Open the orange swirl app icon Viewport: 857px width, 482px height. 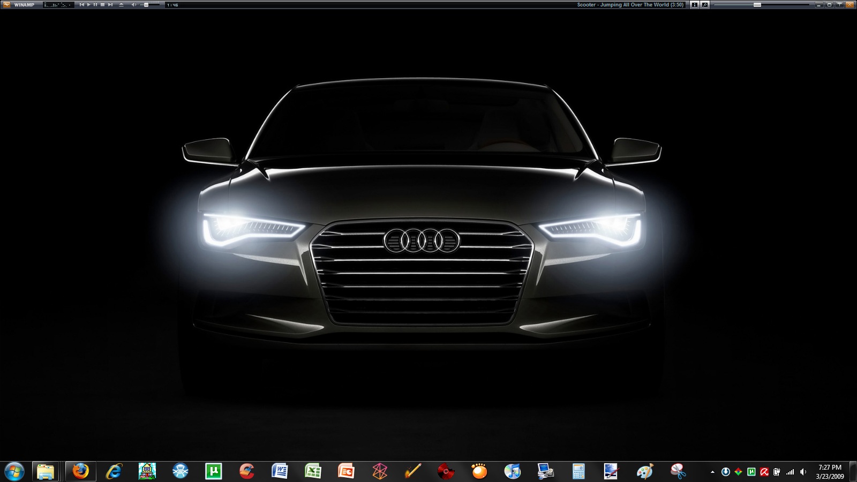tap(246, 471)
